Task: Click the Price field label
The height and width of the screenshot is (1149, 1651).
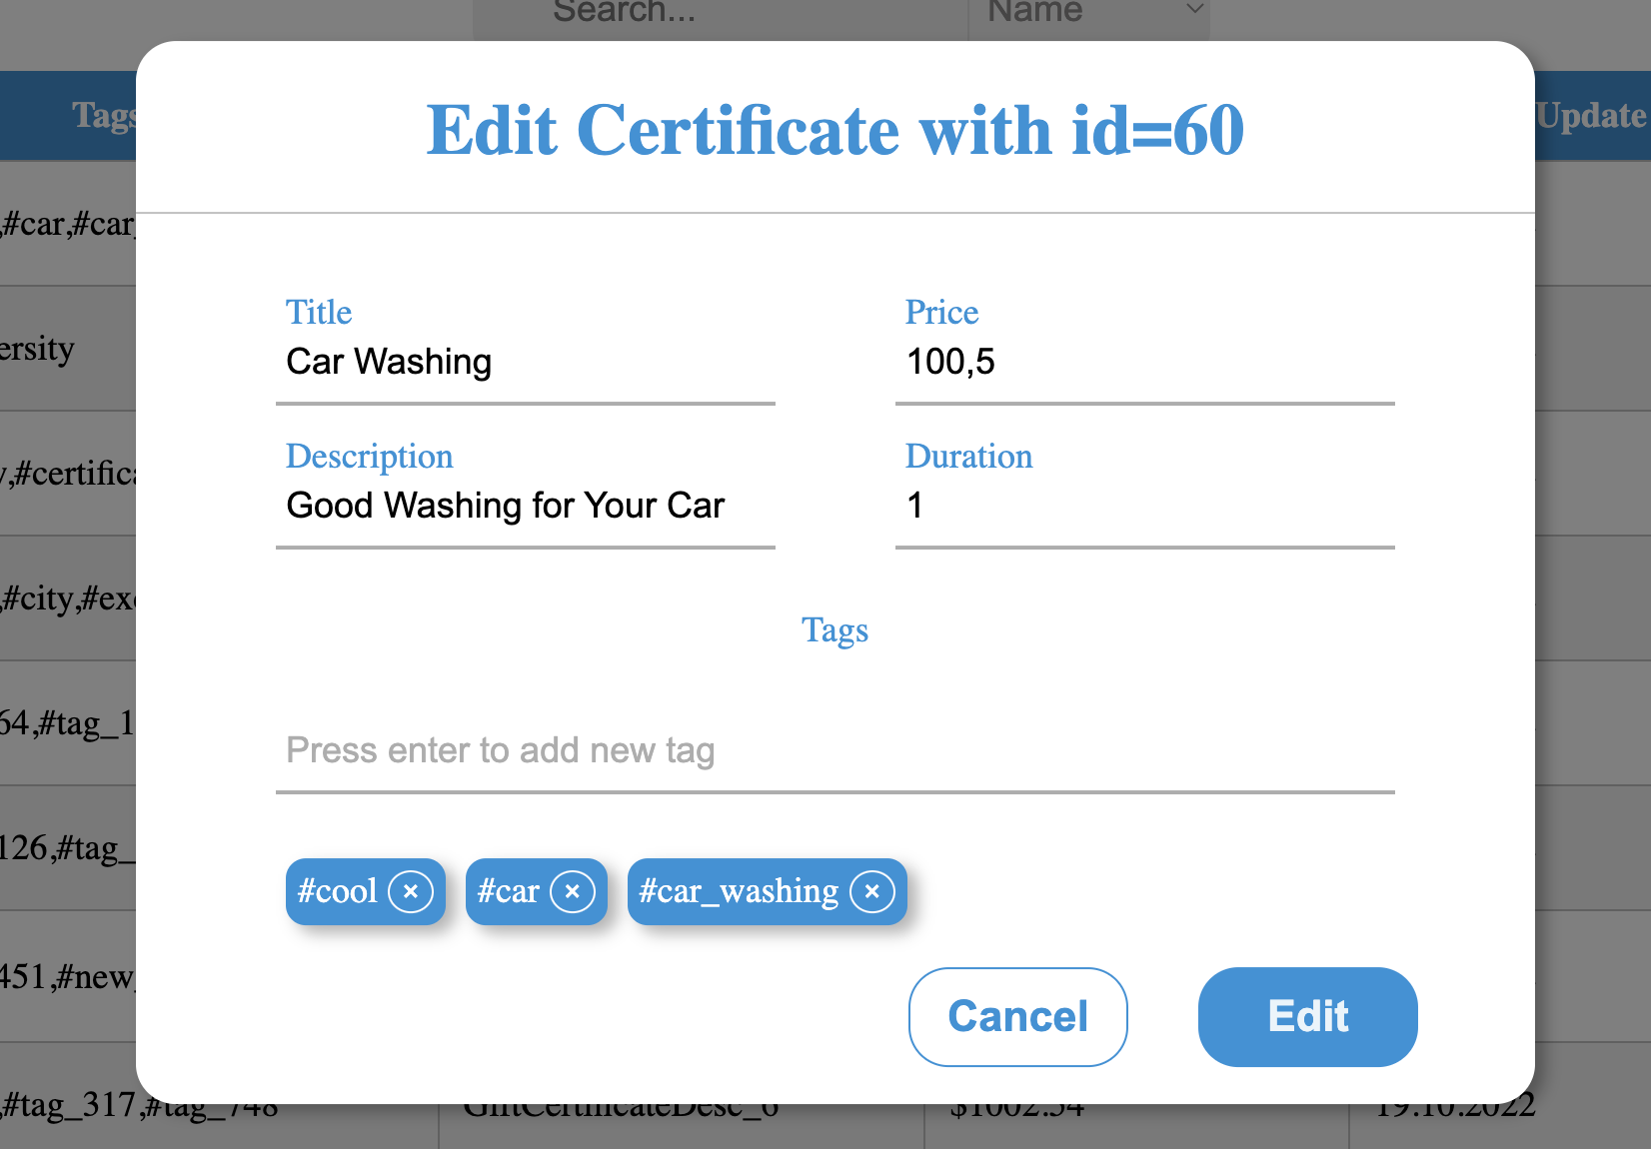Action: tap(941, 312)
